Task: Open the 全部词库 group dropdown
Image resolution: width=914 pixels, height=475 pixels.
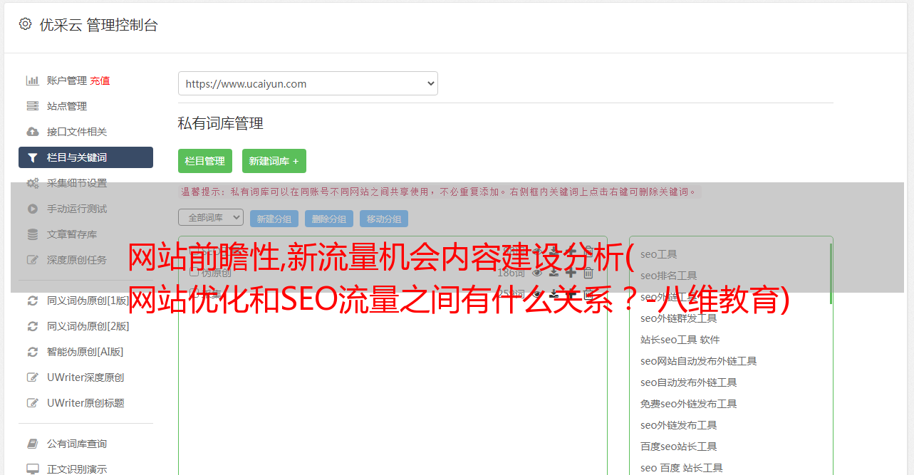Action: click(x=211, y=217)
